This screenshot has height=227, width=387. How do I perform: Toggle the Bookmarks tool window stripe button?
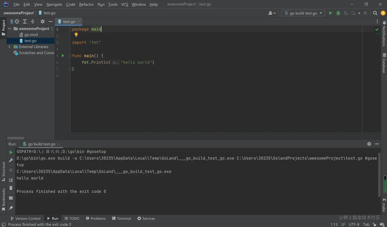point(3,200)
